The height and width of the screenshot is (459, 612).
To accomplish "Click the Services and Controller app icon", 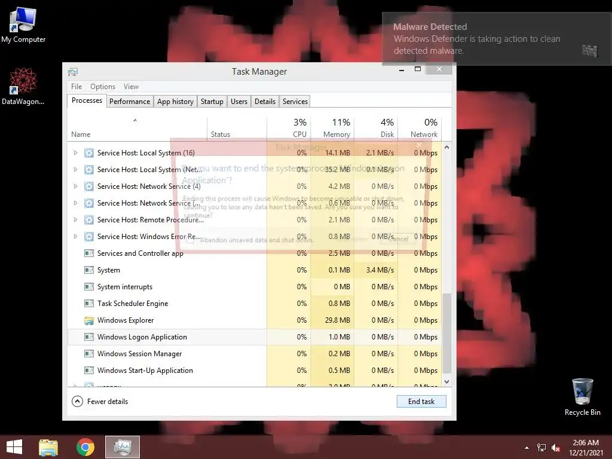I will 89,253.
